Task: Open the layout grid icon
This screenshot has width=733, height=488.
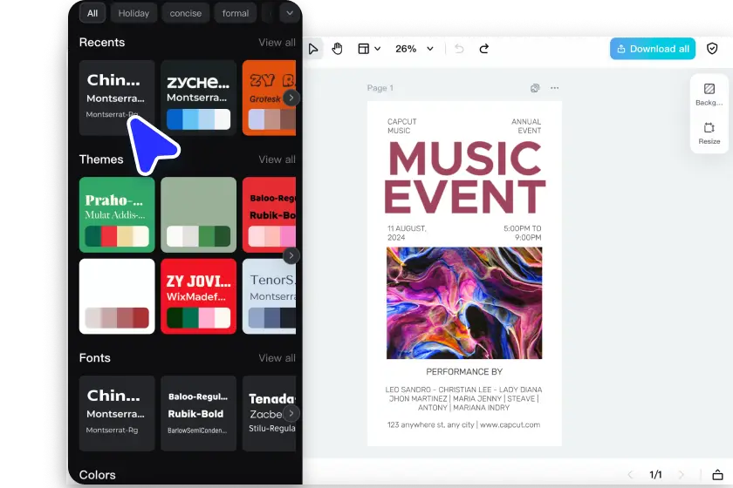Action: pyautogui.click(x=363, y=49)
